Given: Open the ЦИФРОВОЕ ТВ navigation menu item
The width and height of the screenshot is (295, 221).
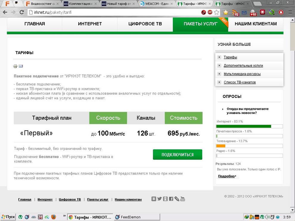Looking at the screenshot, I should (x=145, y=24).
